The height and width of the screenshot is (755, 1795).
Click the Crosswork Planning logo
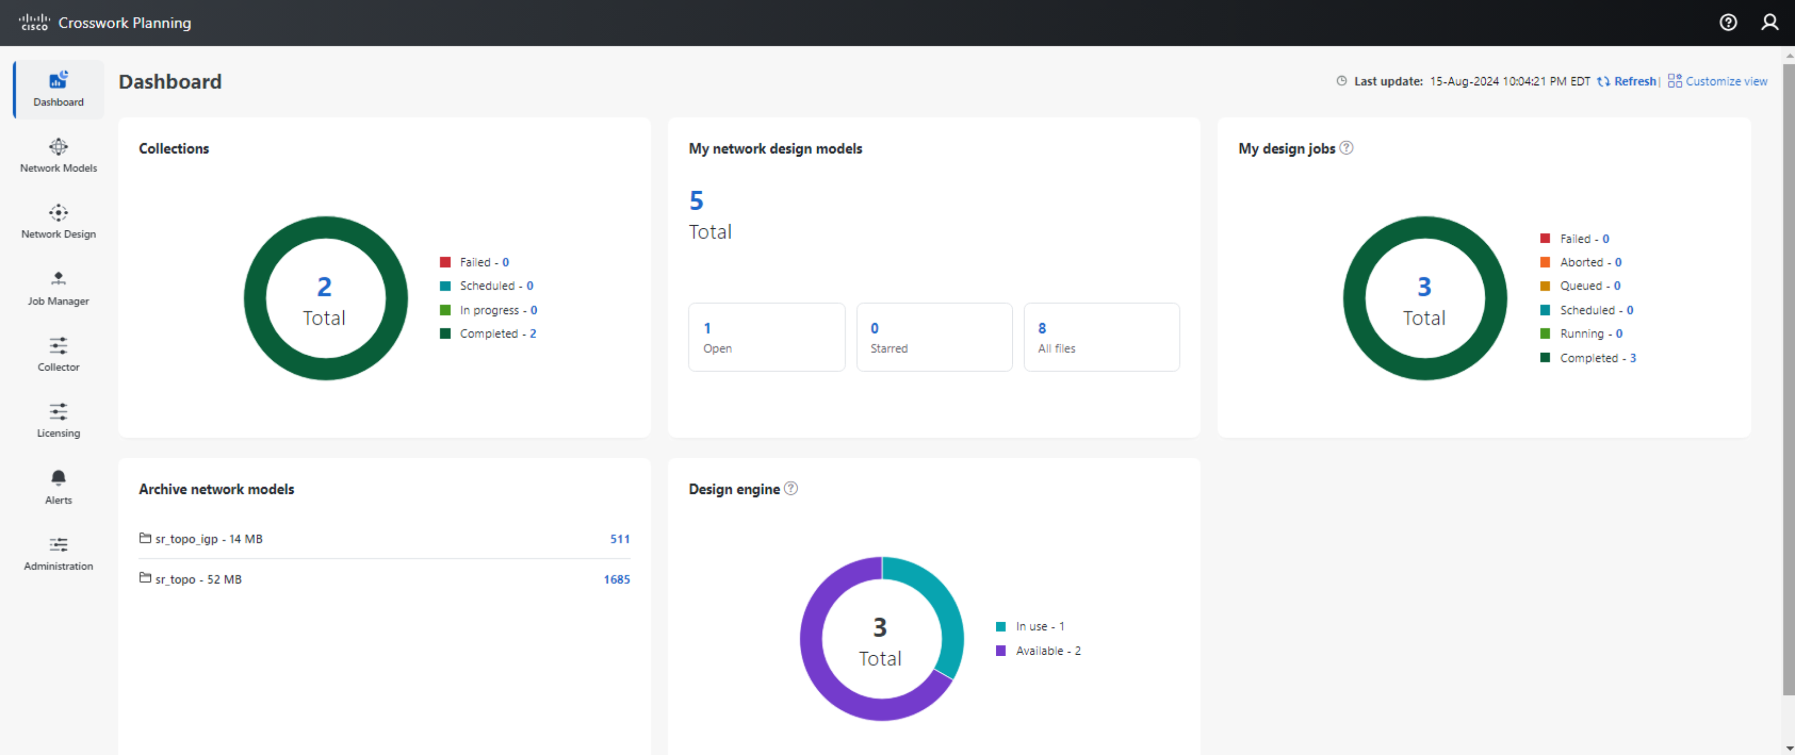(x=105, y=22)
